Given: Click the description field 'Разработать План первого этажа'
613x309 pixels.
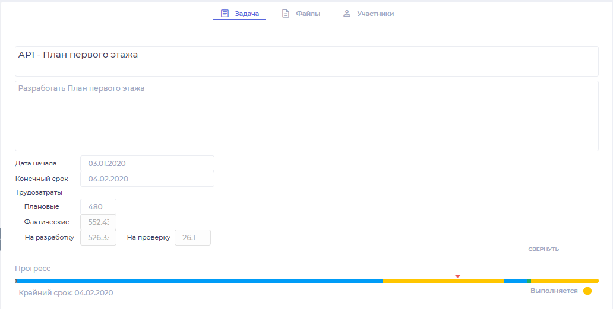Looking at the screenshot, I should 306,116.
